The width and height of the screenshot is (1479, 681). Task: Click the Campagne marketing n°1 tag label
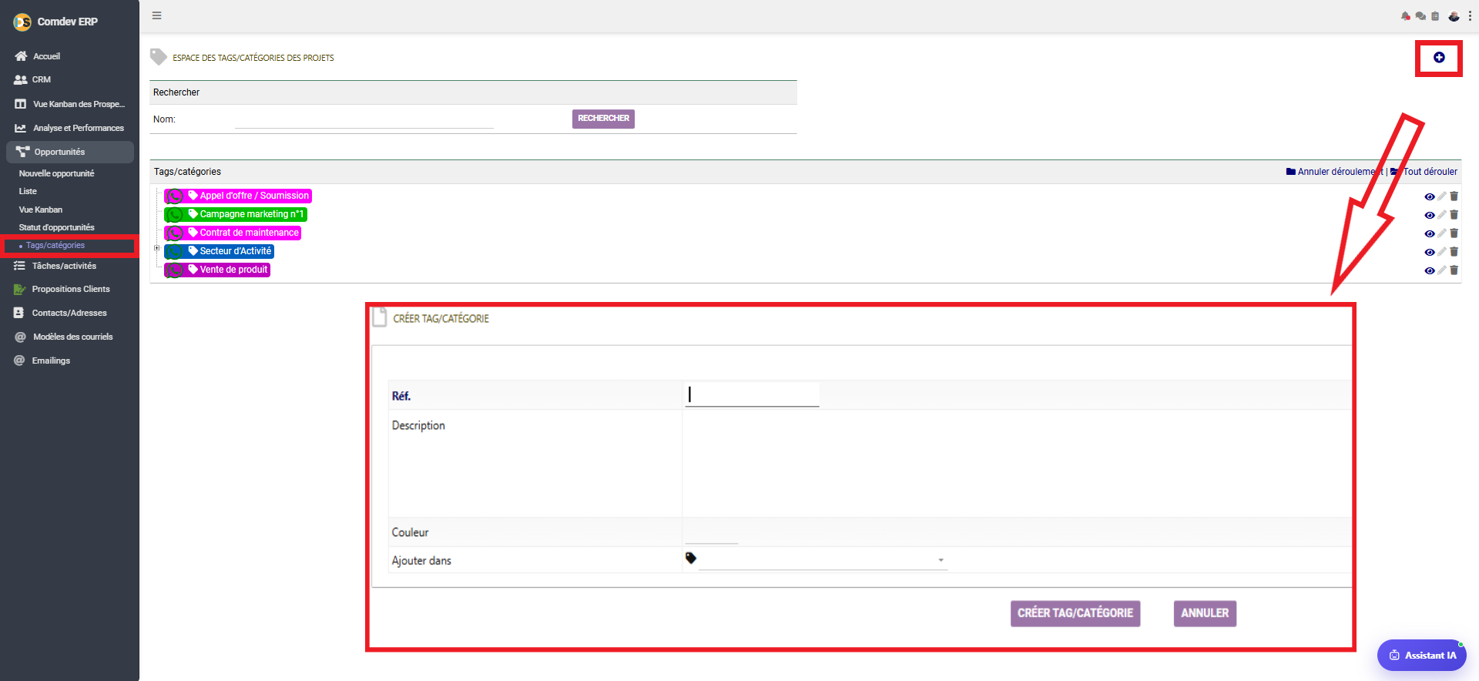[x=251, y=214]
